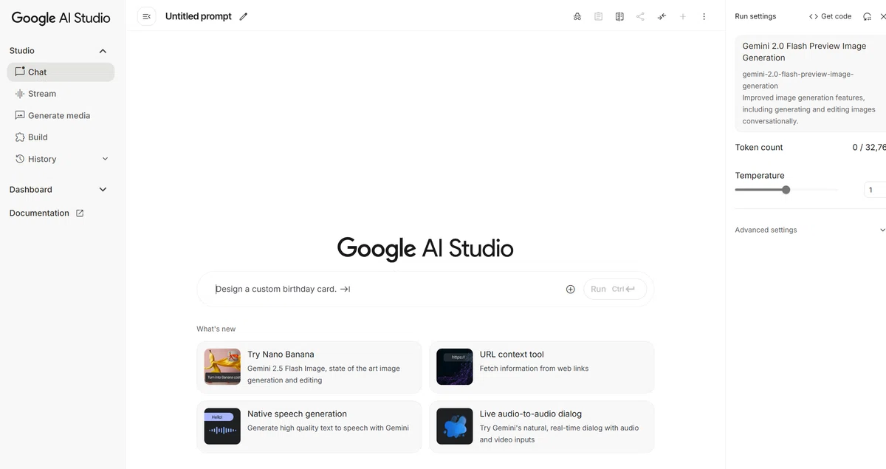Click the audio waveform icon beside Stream
886x469 pixels.
(x=20, y=94)
